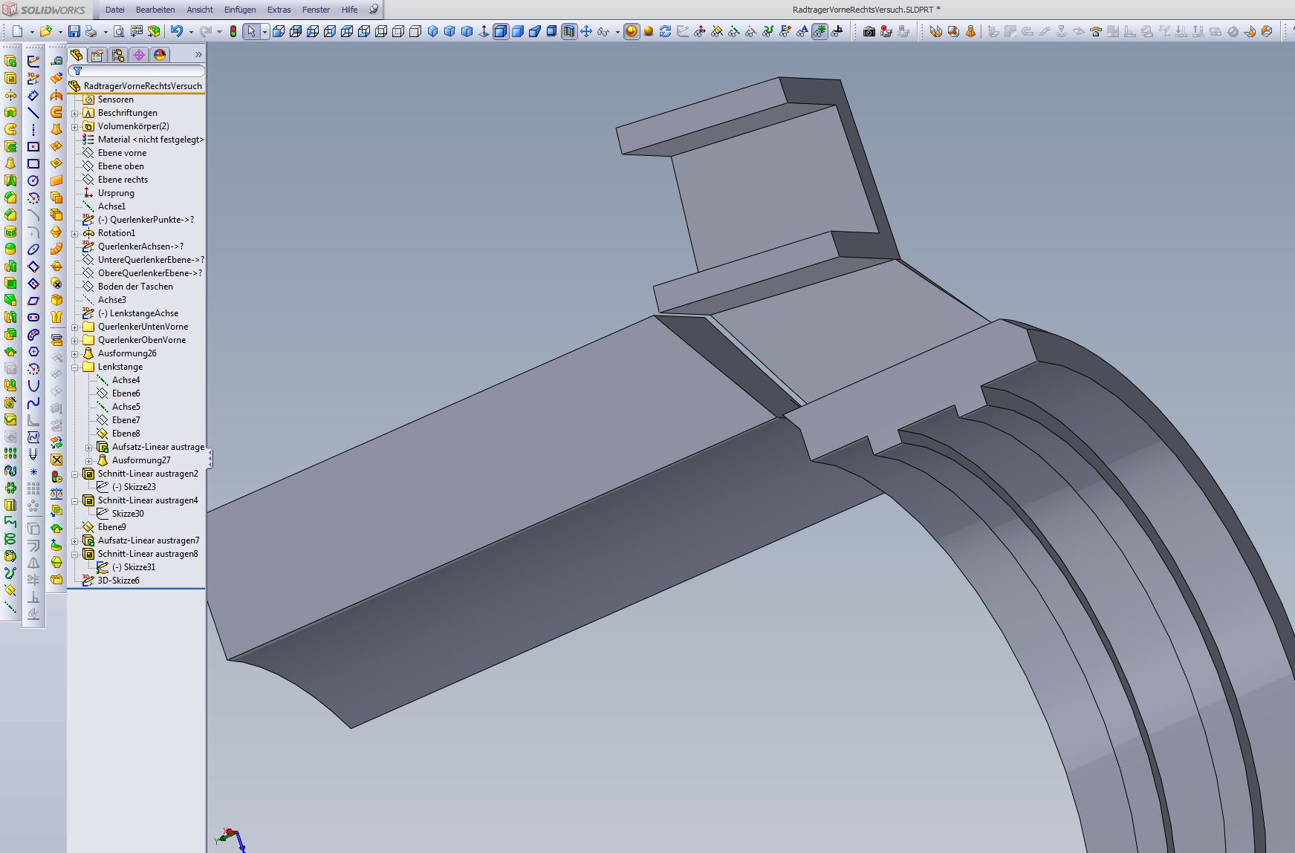The width and height of the screenshot is (1295, 853).
Task: Select the sketch Line tool
Action: [33, 113]
